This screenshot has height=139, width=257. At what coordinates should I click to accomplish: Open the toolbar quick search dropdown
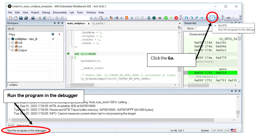click(91, 18)
